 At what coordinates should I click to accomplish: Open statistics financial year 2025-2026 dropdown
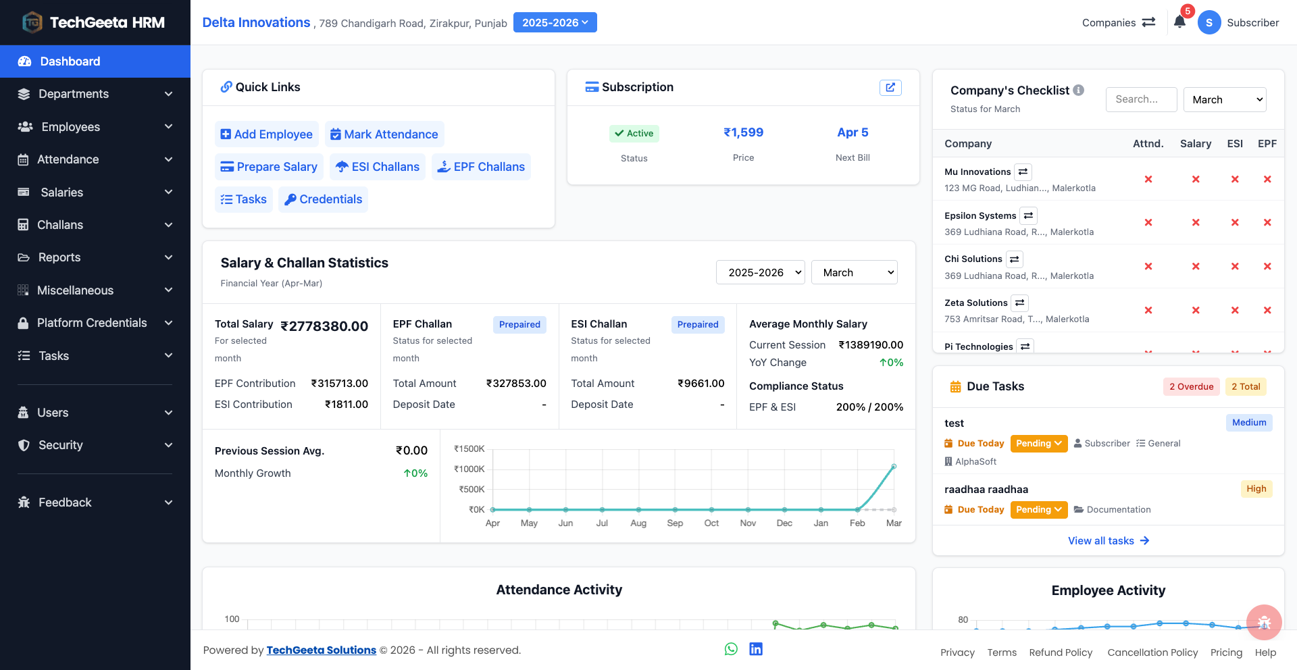(760, 272)
